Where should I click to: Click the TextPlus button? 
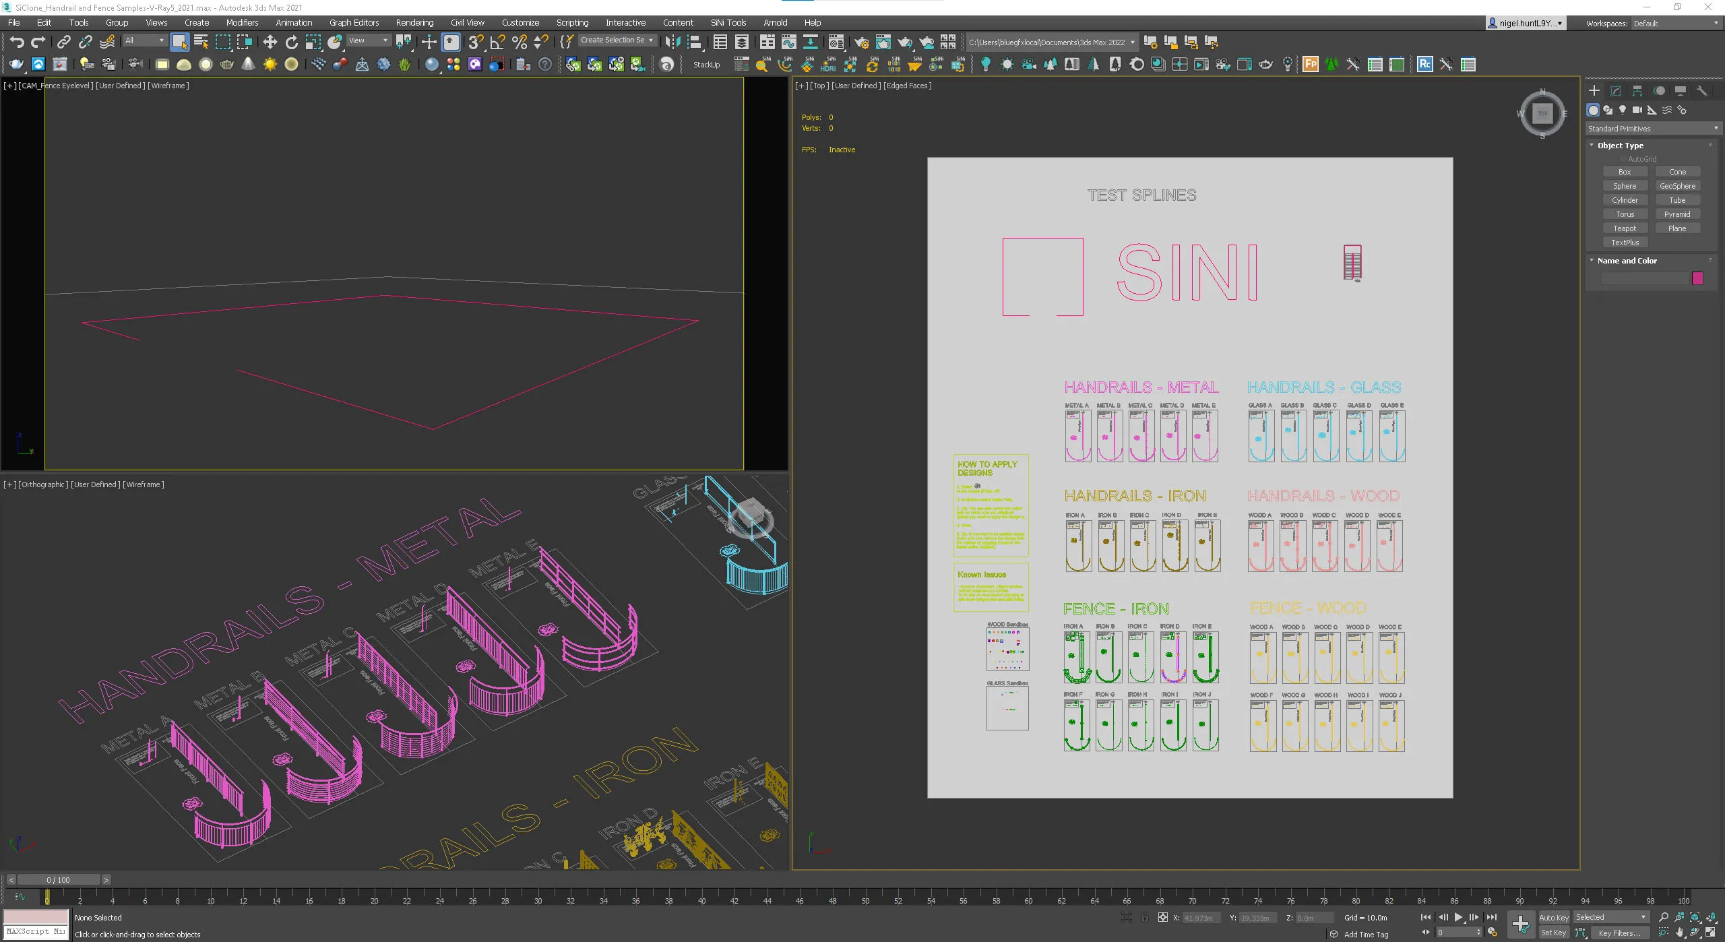(1625, 243)
